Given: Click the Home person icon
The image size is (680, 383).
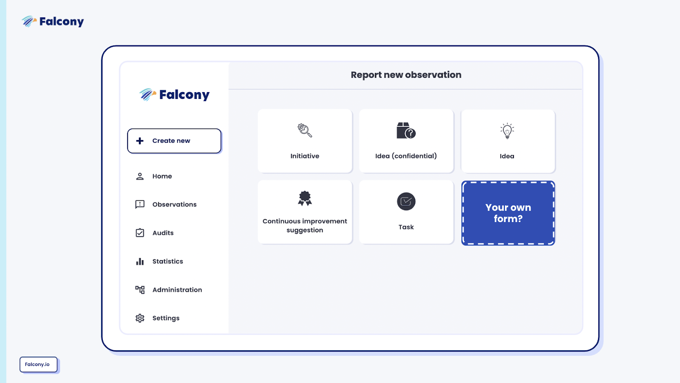Looking at the screenshot, I should point(140,176).
